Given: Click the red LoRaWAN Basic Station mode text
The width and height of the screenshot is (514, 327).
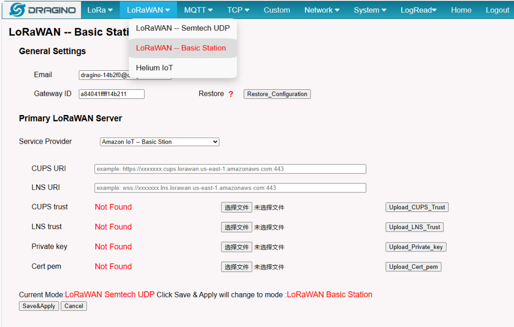Looking at the screenshot, I should click(x=330, y=295).
